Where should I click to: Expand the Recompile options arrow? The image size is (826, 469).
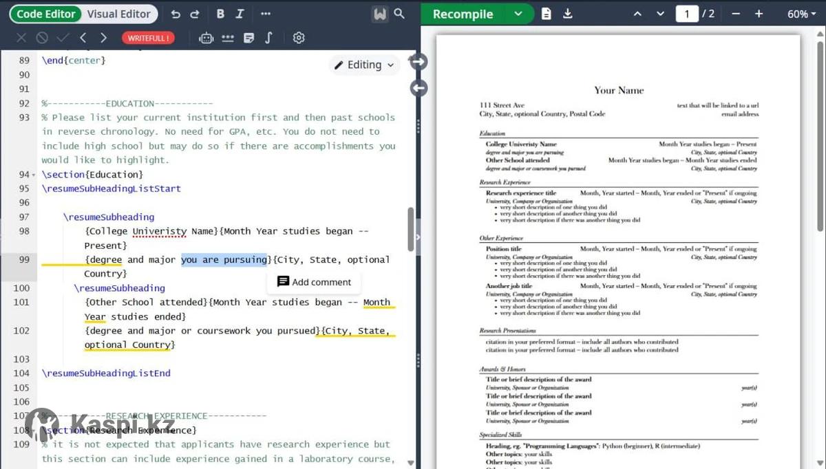point(518,14)
